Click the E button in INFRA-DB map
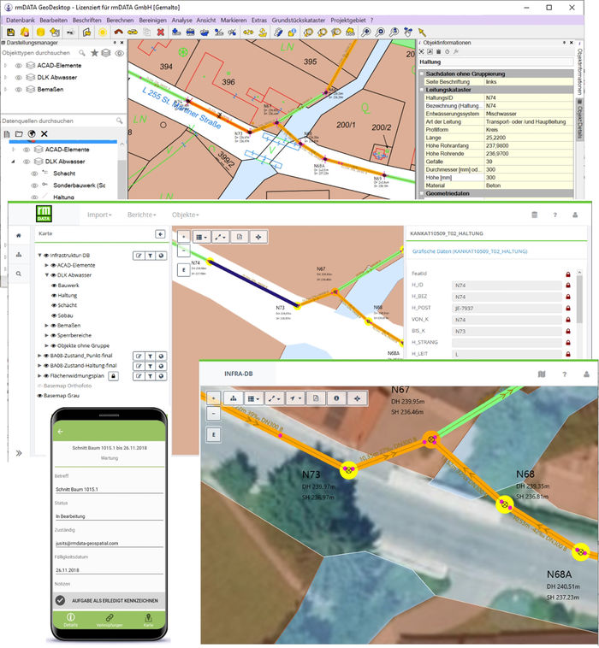 click(213, 435)
